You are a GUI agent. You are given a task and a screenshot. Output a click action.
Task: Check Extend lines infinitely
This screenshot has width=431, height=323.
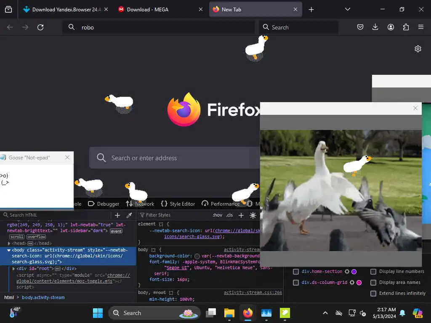tap(373, 294)
